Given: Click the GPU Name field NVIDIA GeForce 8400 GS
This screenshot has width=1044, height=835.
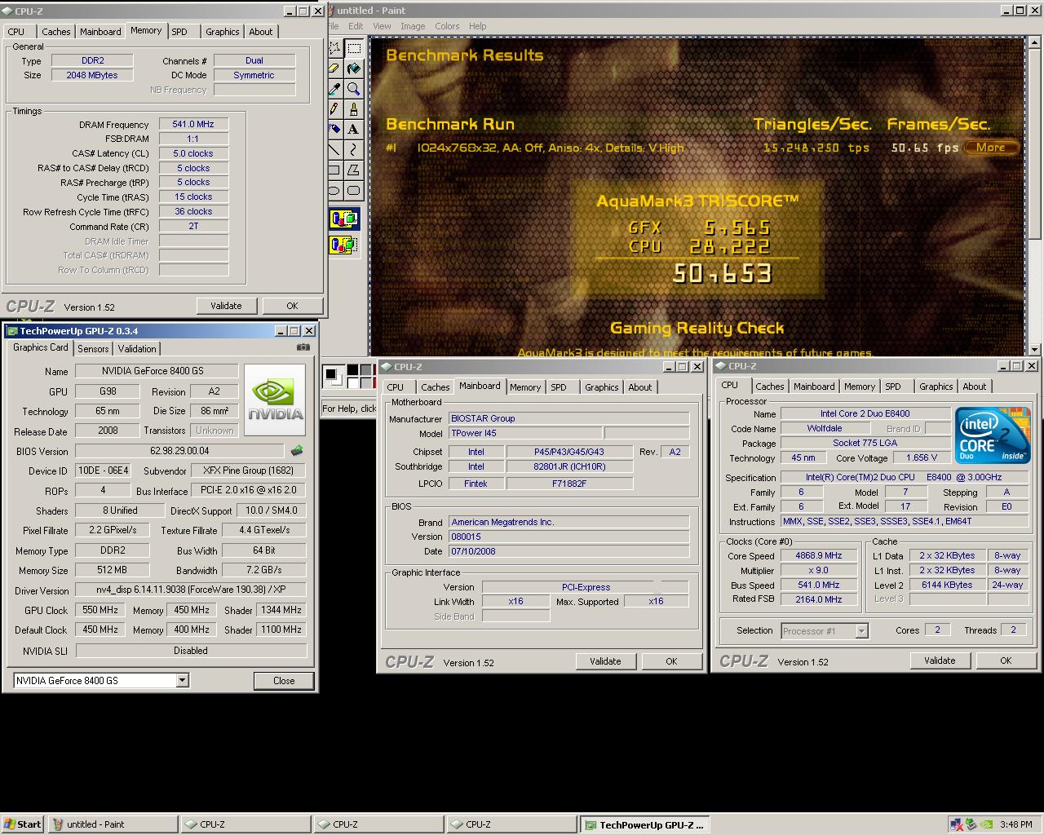Looking at the screenshot, I should click(157, 371).
